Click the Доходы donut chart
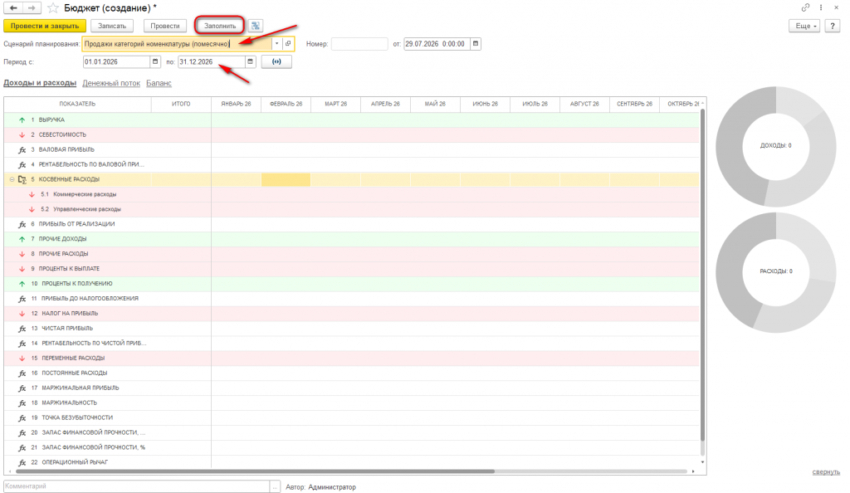The image size is (850, 493). pyautogui.click(x=776, y=146)
